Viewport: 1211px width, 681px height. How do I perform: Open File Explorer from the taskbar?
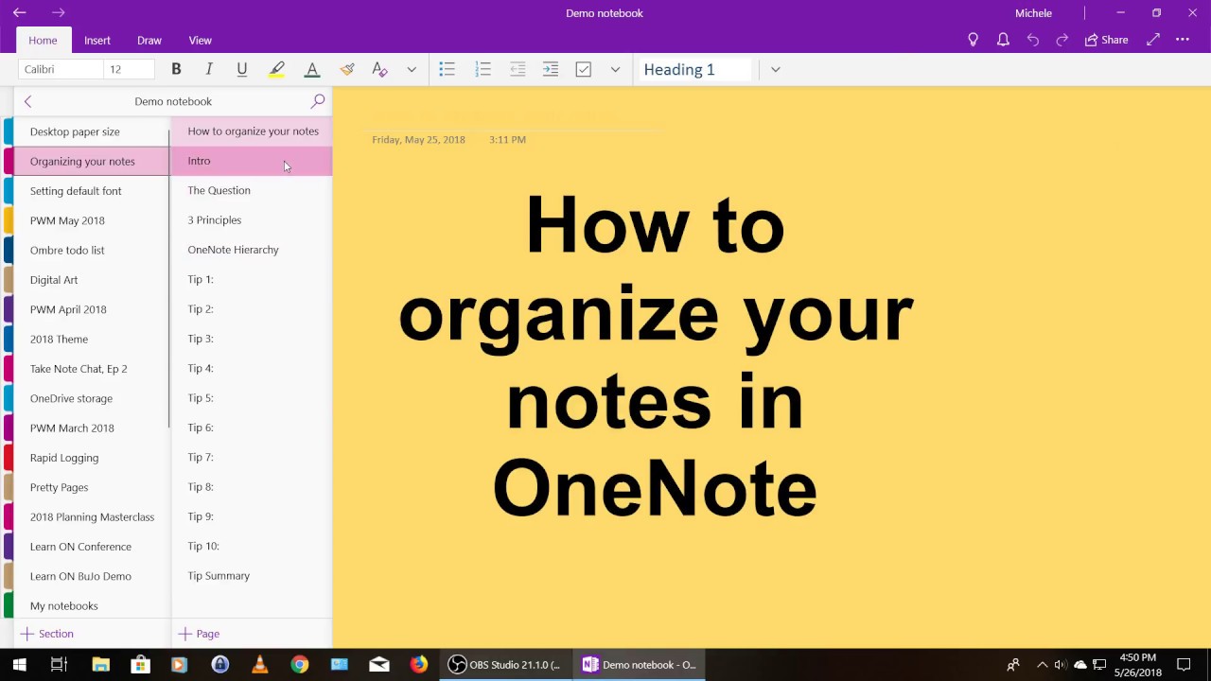coord(100,665)
